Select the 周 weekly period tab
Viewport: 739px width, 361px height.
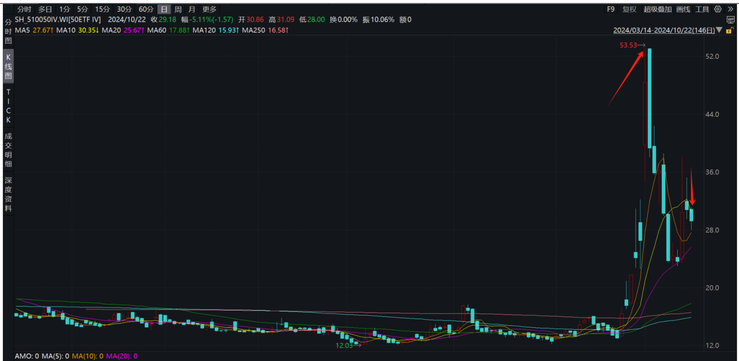pos(178,9)
